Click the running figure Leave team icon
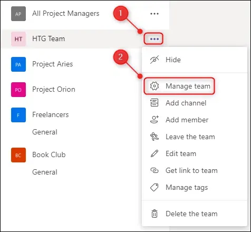 coord(155,137)
